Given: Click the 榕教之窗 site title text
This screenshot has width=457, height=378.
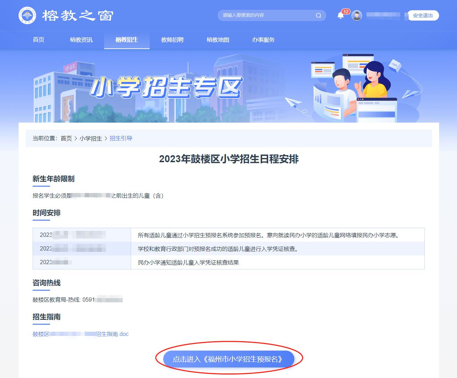Looking at the screenshot, I should pyautogui.click(x=78, y=16).
